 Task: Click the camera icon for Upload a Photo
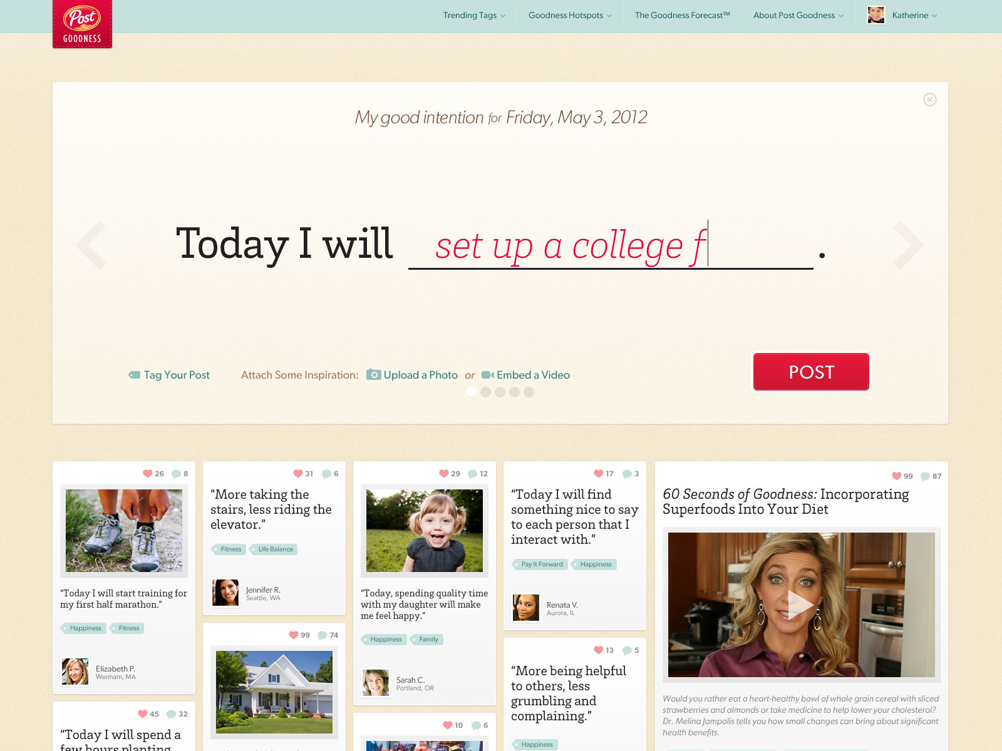click(374, 375)
